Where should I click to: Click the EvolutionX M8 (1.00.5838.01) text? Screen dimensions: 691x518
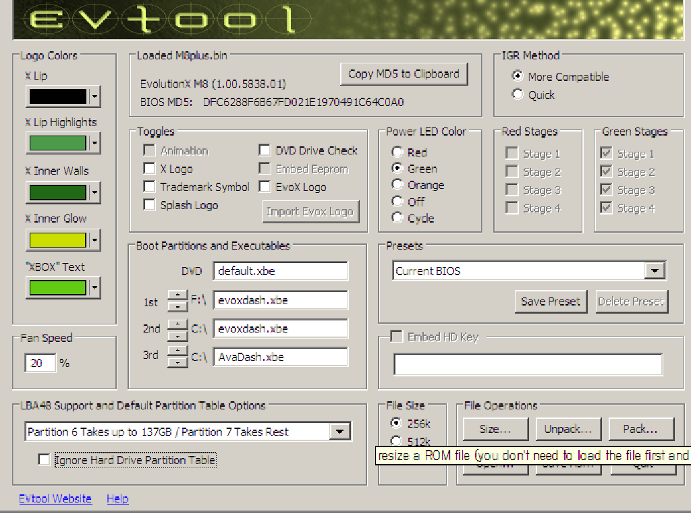pyautogui.click(x=213, y=84)
